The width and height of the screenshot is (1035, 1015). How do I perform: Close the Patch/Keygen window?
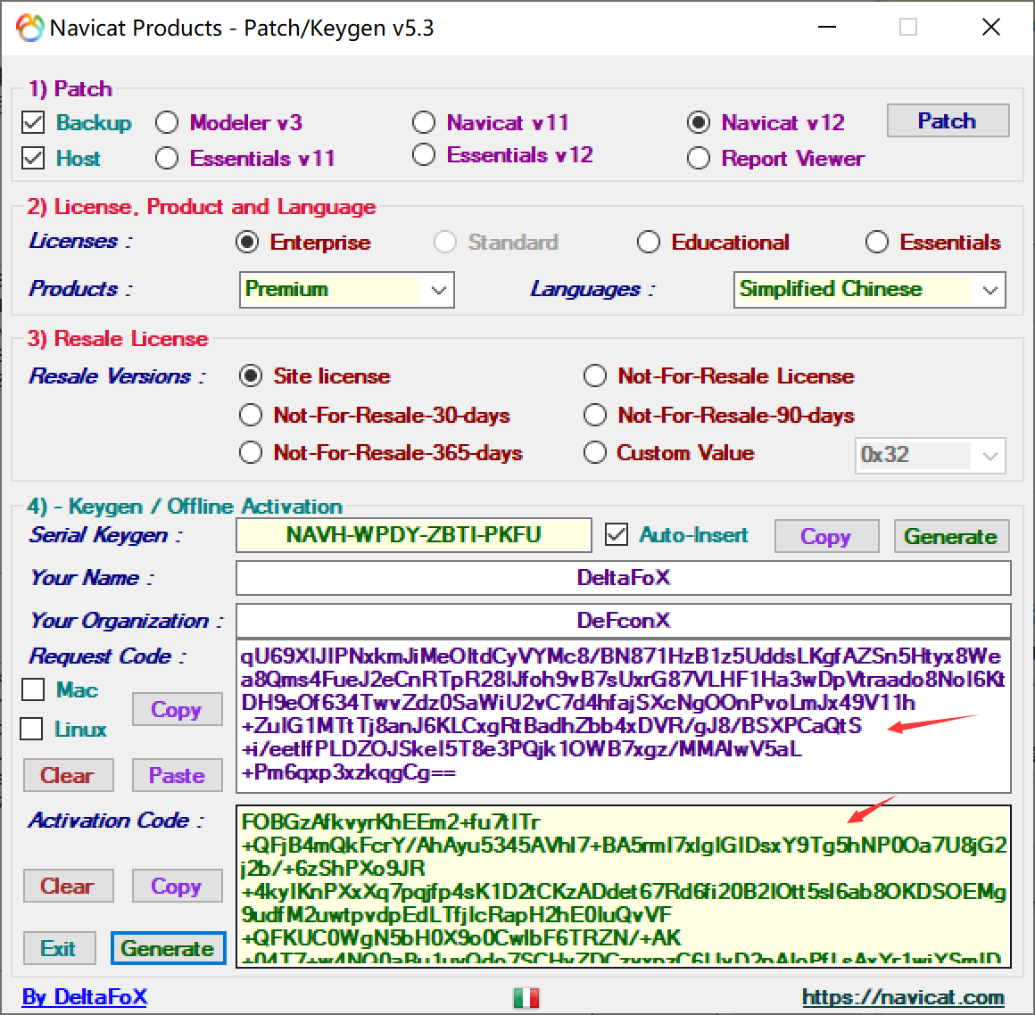pyautogui.click(x=991, y=28)
